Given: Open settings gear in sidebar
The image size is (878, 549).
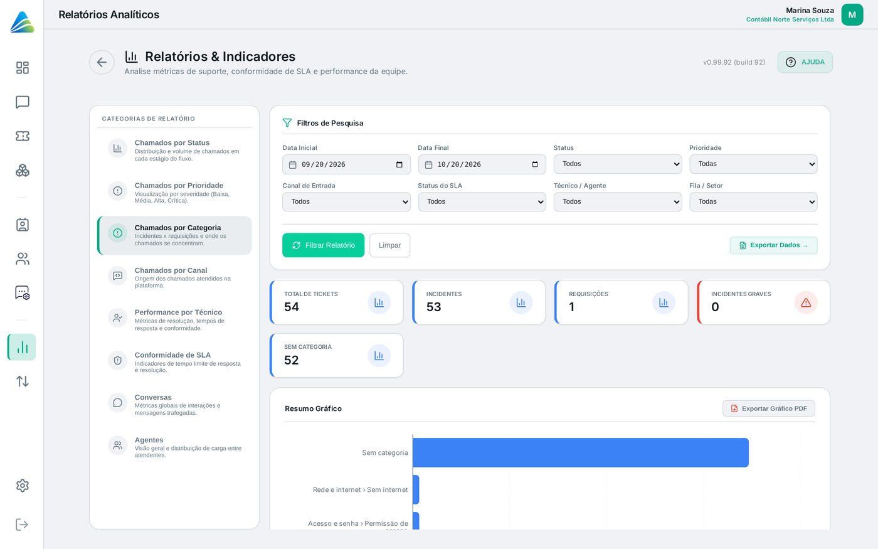Looking at the screenshot, I should (23, 486).
